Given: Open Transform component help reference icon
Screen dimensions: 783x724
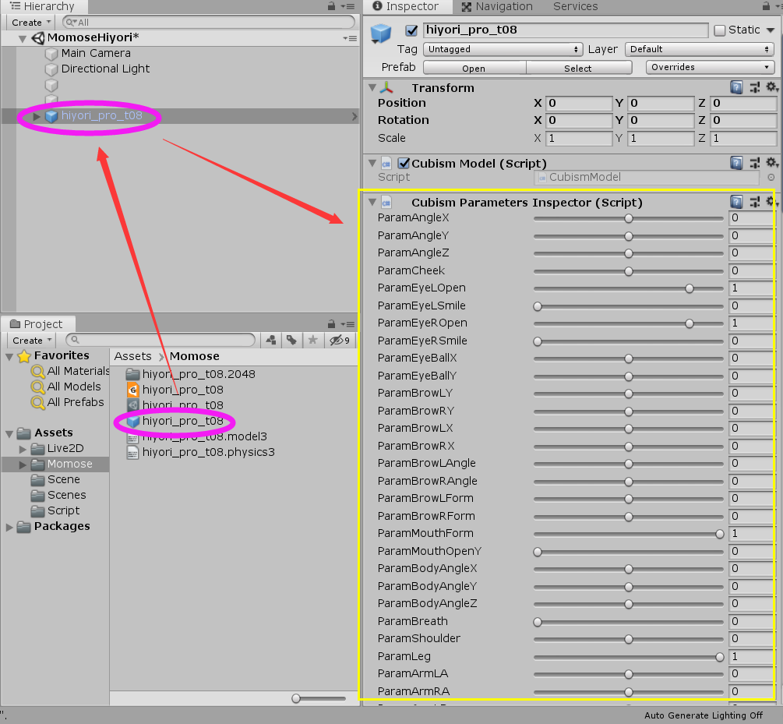Looking at the screenshot, I should tap(736, 87).
